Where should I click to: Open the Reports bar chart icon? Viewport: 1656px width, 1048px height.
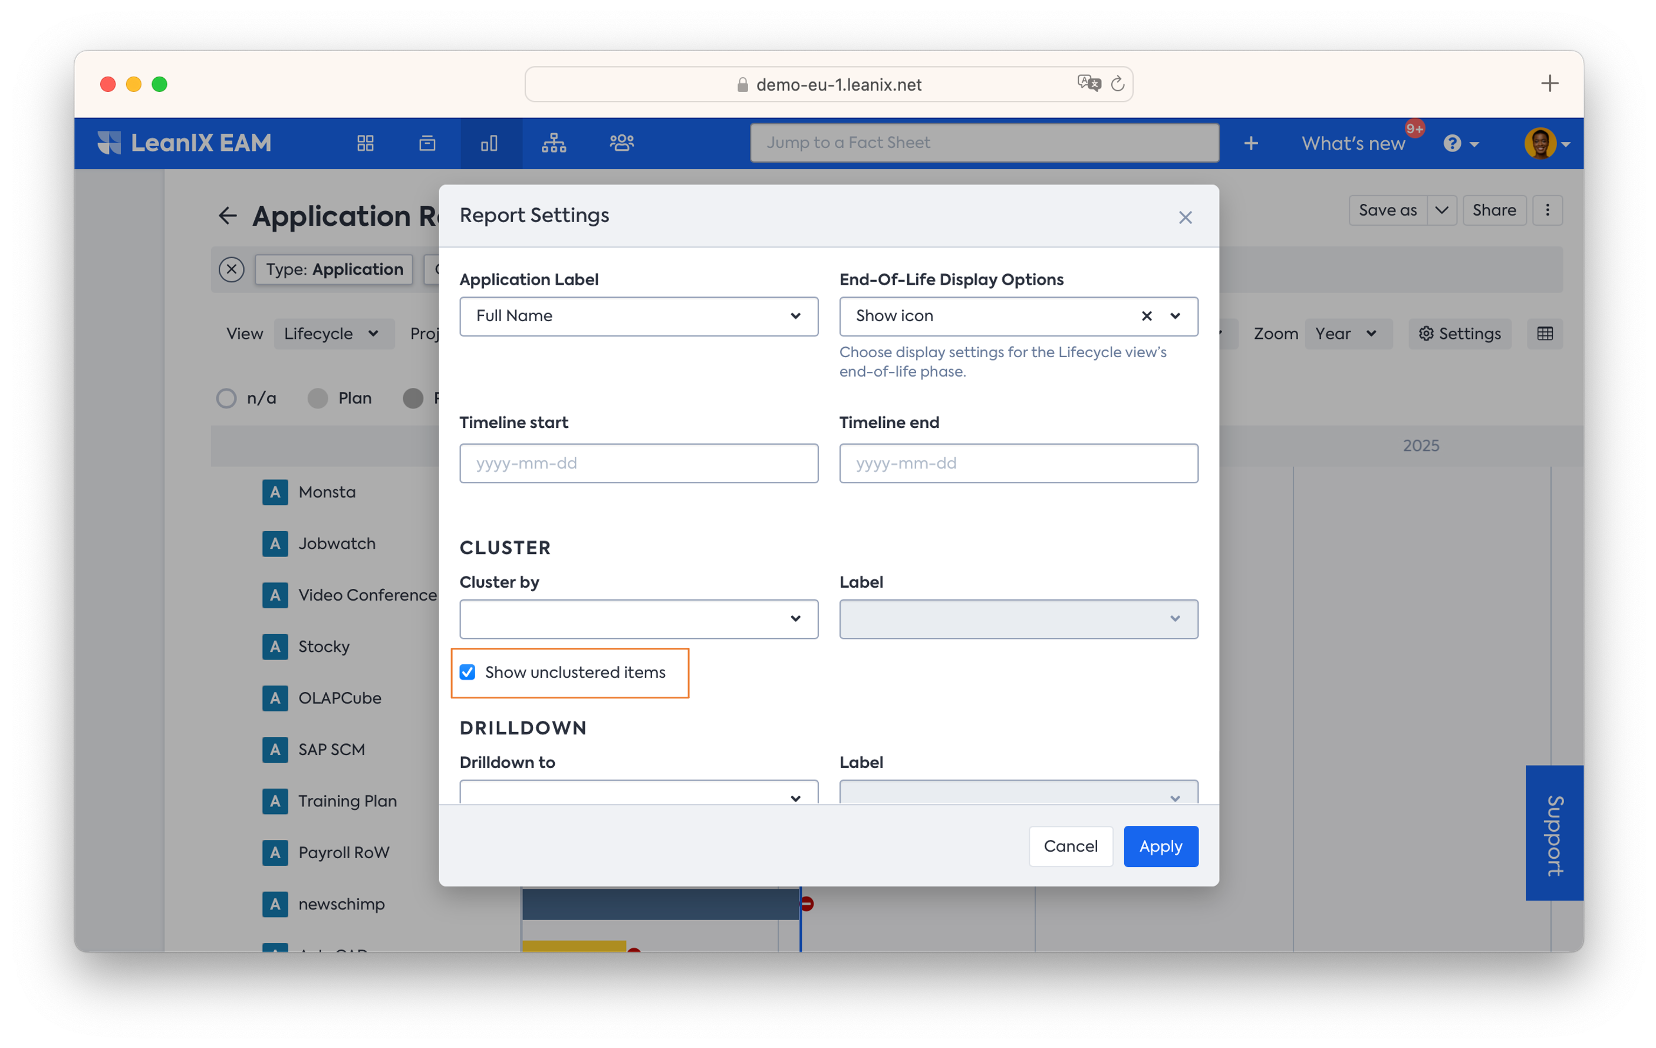pyautogui.click(x=489, y=143)
